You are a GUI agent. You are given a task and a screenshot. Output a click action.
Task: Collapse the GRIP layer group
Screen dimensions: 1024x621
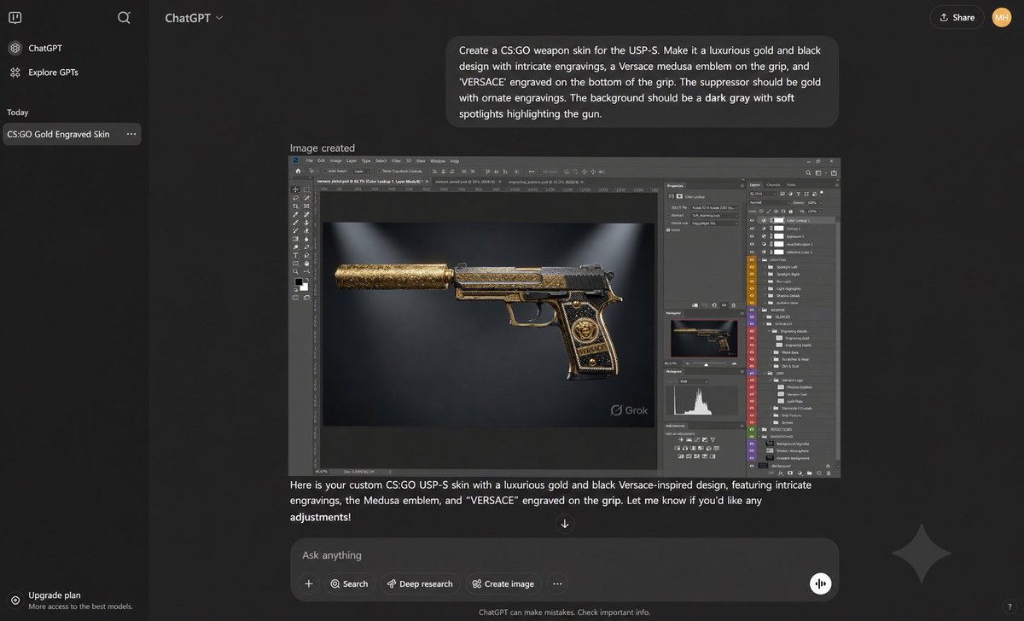pos(765,374)
